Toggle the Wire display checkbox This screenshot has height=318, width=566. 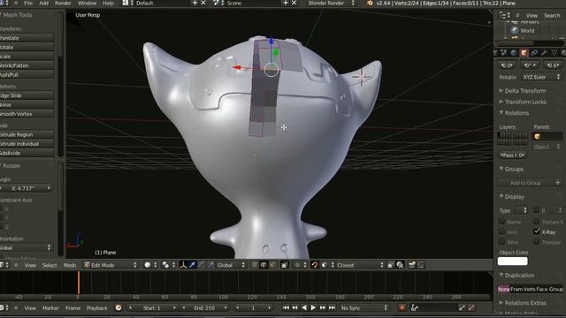(501, 241)
